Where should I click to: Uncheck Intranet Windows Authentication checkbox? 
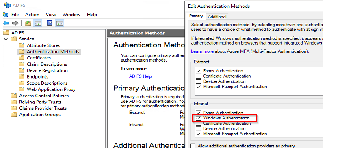[x=199, y=118]
